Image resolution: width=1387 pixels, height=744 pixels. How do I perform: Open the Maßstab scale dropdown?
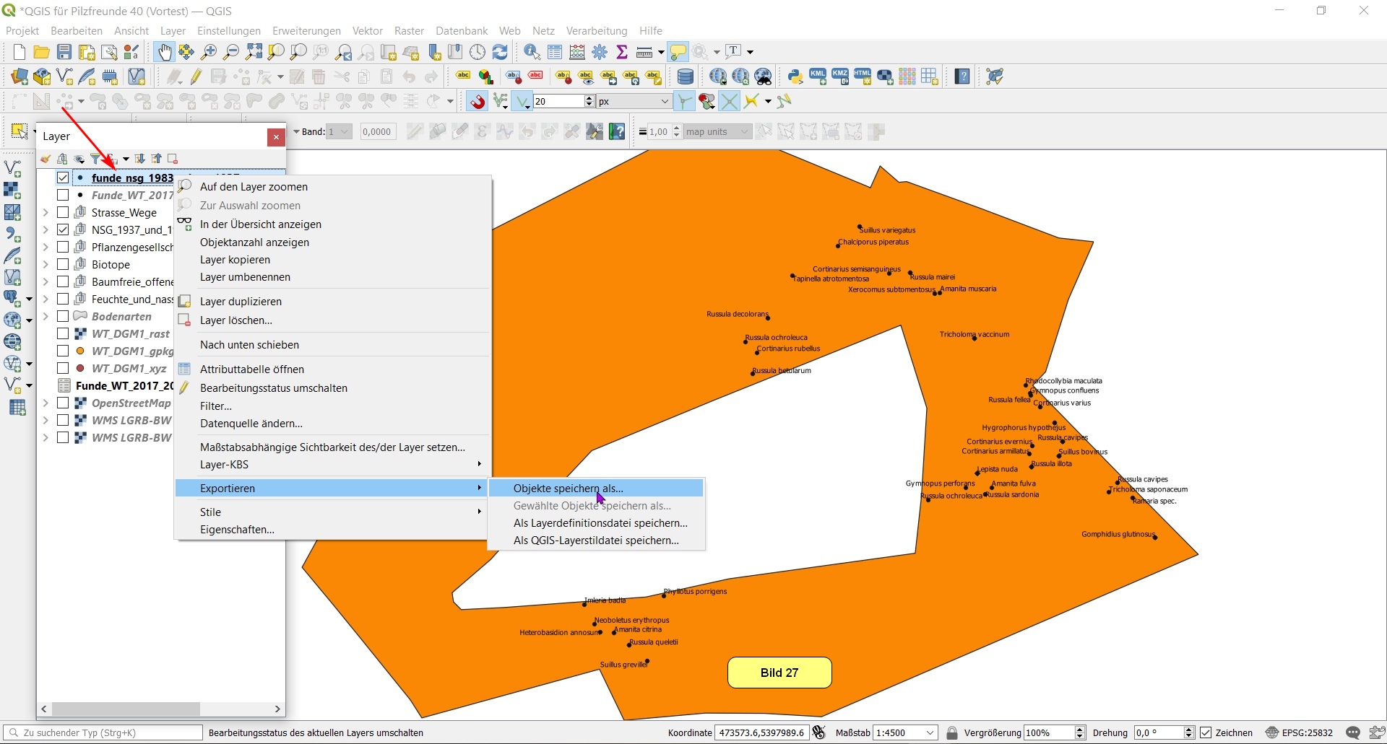[930, 732]
